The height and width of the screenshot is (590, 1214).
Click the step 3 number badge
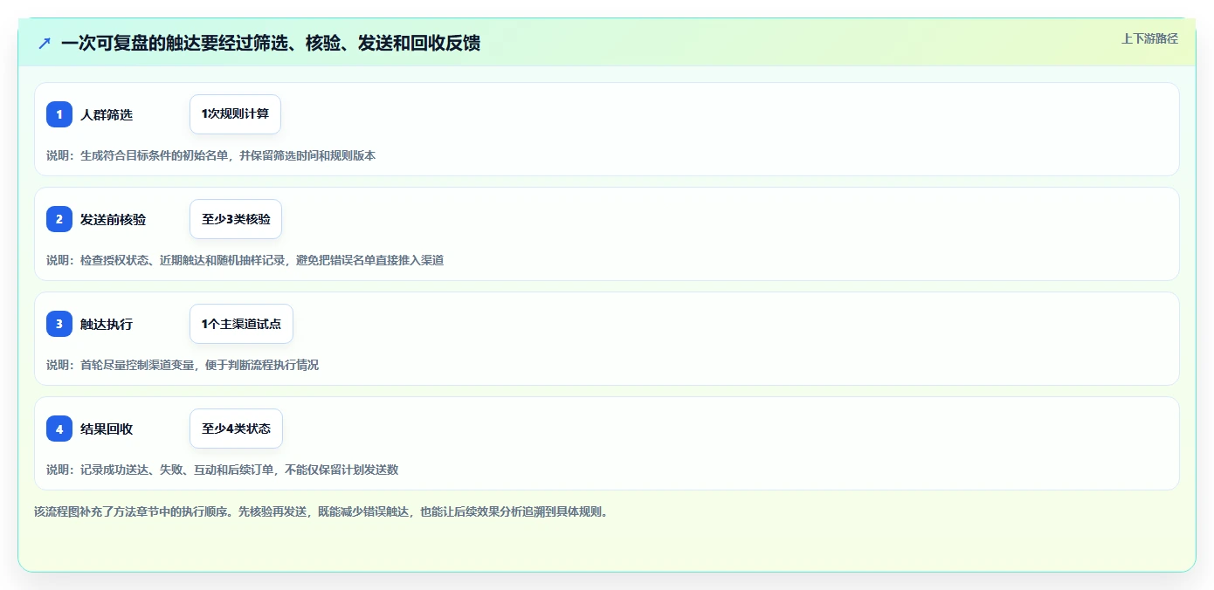(x=59, y=324)
